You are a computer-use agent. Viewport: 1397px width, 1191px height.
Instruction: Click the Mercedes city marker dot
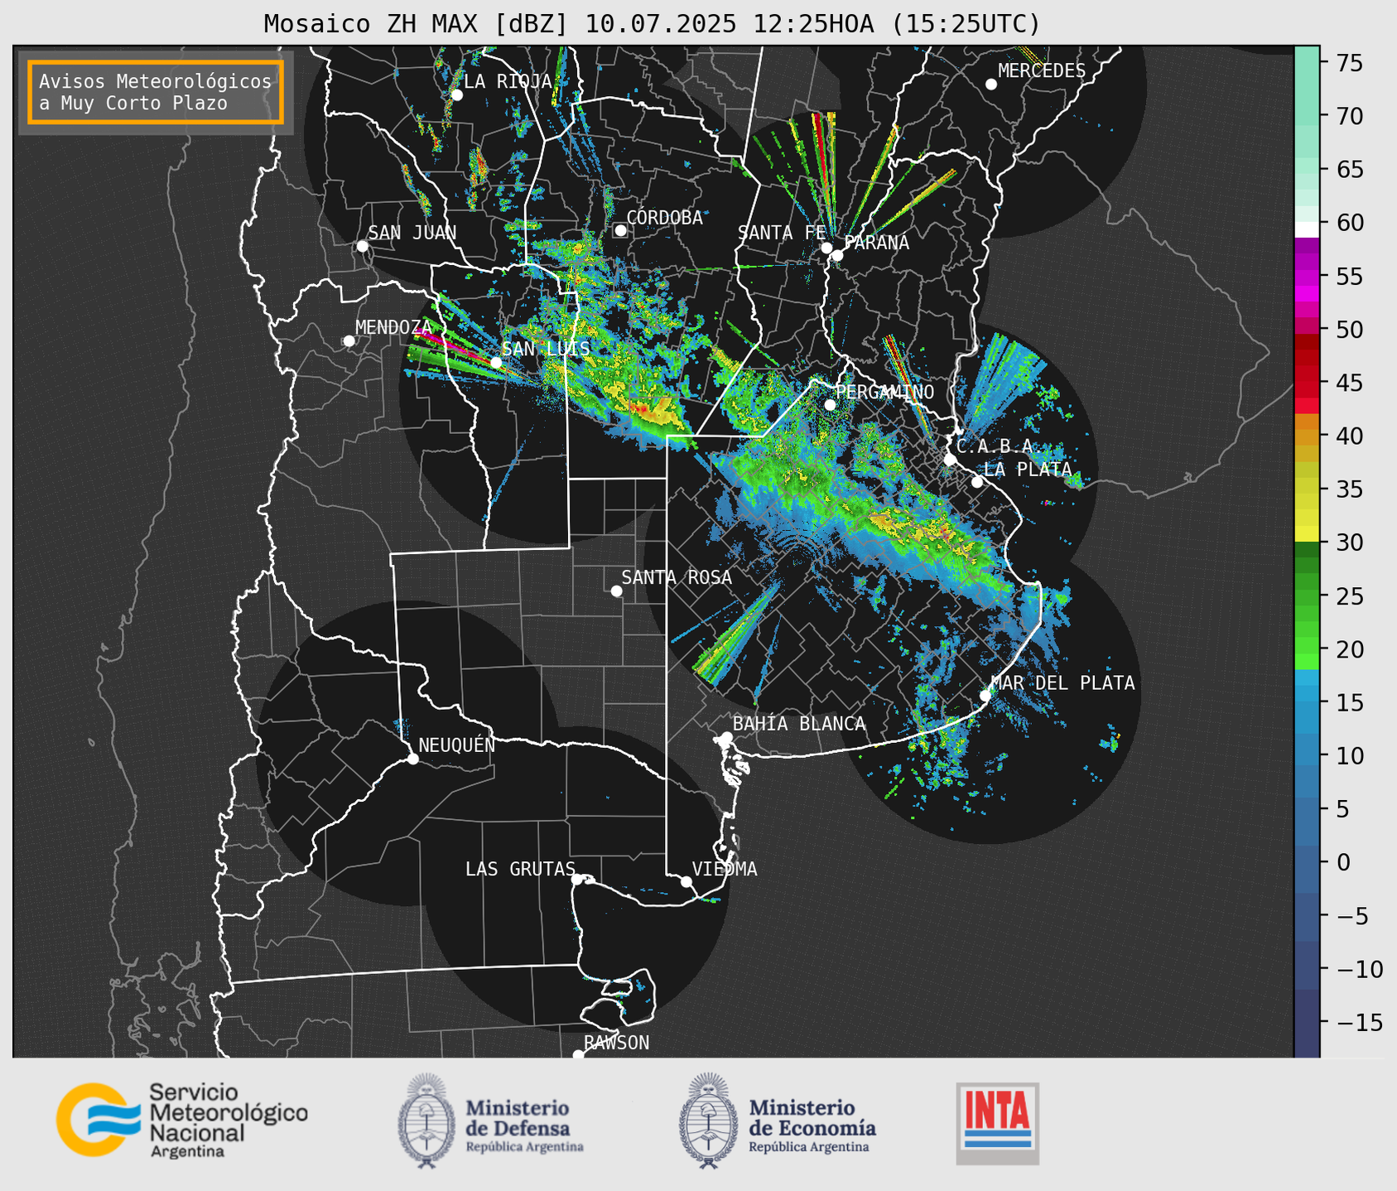(x=991, y=84)
